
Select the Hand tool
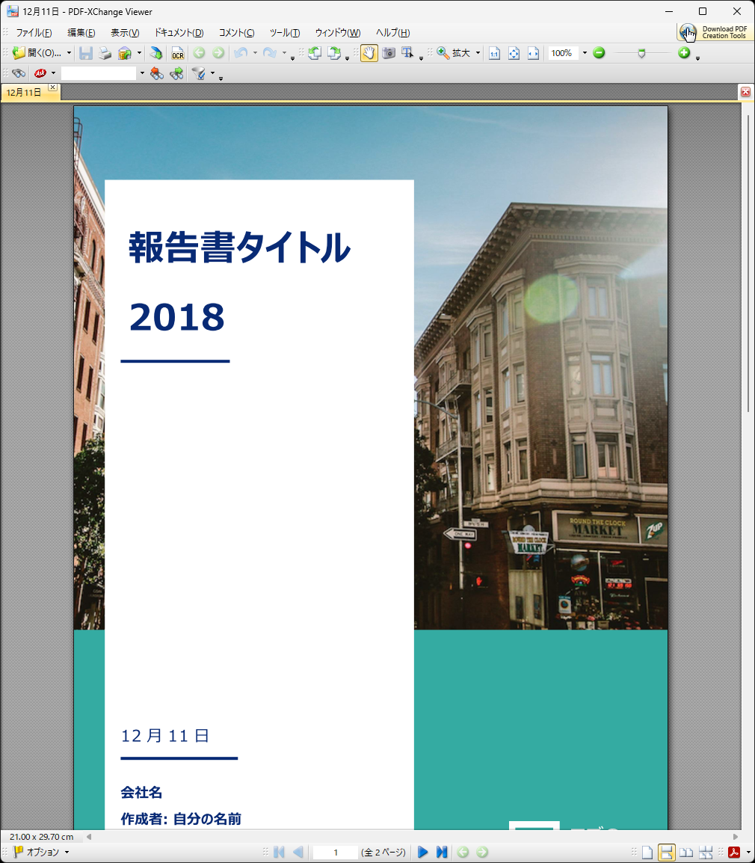click(x=368, y=53)
